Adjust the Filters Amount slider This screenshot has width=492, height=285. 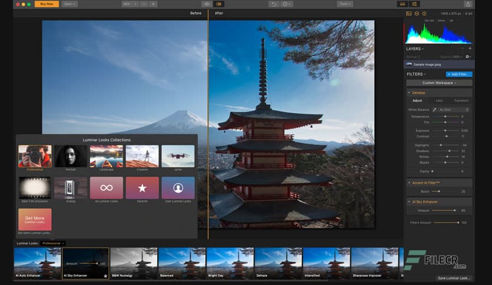click(446, 223)
